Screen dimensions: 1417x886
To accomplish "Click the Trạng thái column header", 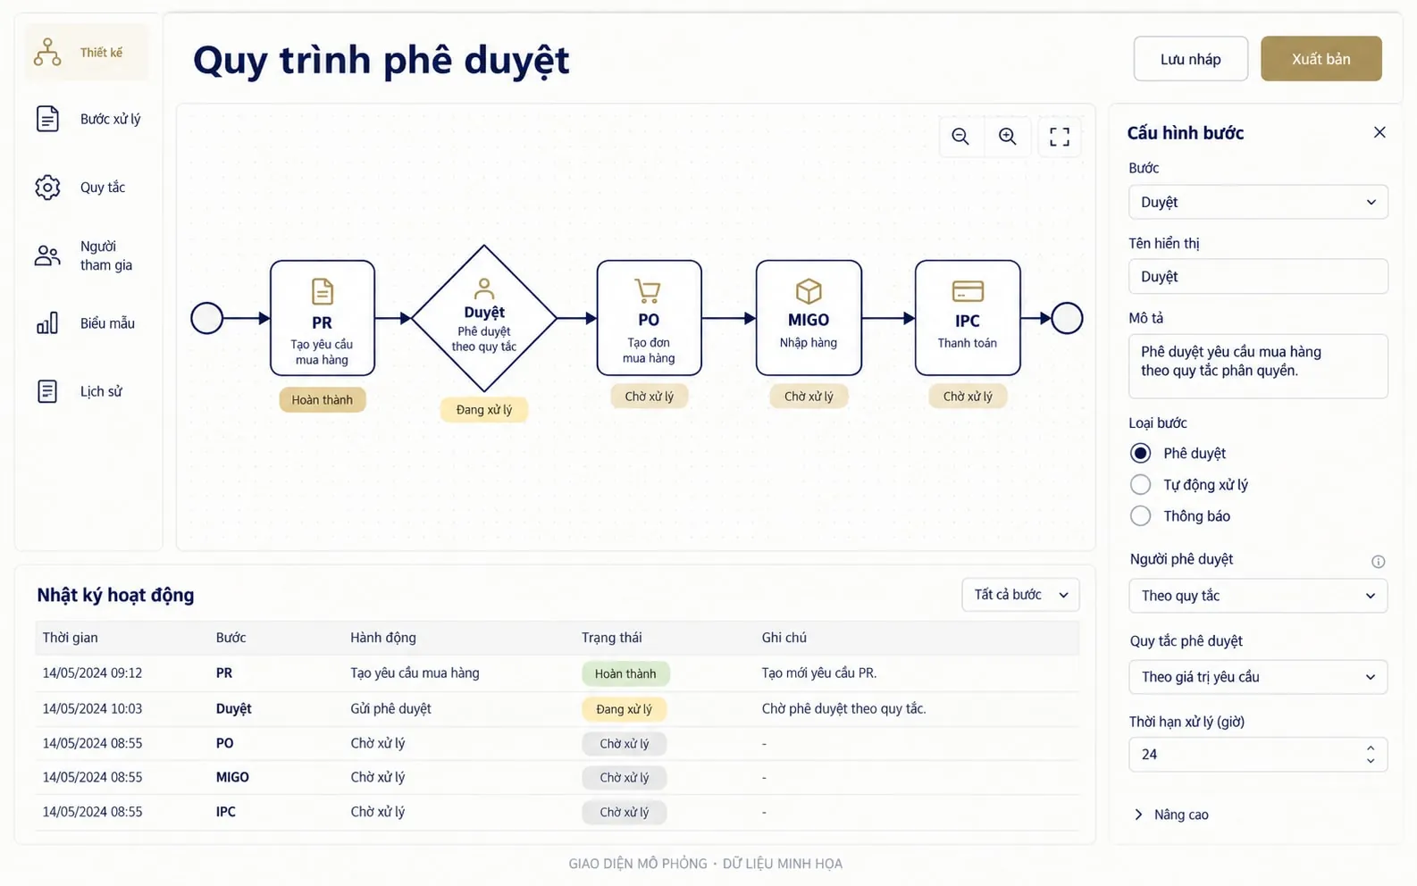I will tap(612, 638).
